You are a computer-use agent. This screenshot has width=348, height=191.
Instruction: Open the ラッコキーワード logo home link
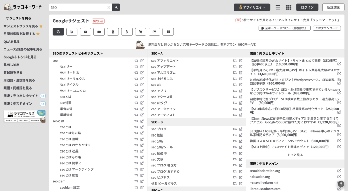23,7
